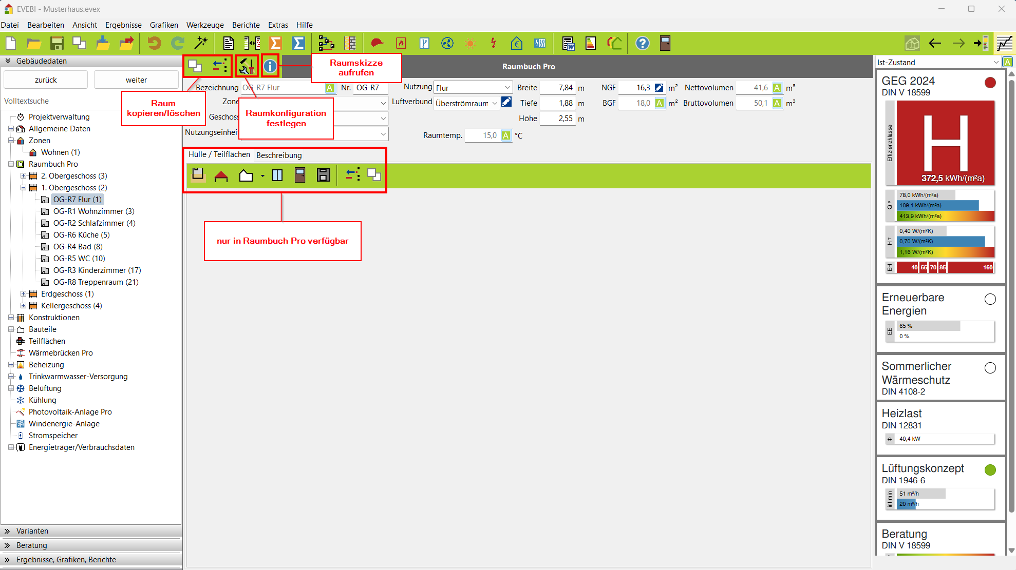Click the weiter button
This screenshot has height=570, width=1016.
click(x=136, y=80)
